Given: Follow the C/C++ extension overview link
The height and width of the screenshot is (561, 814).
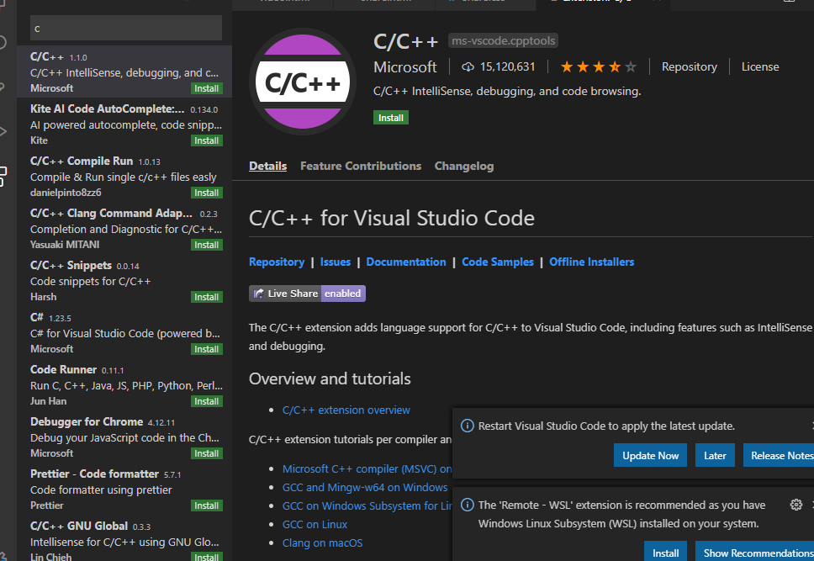Looking at the screenshot, I should (346, 410).
